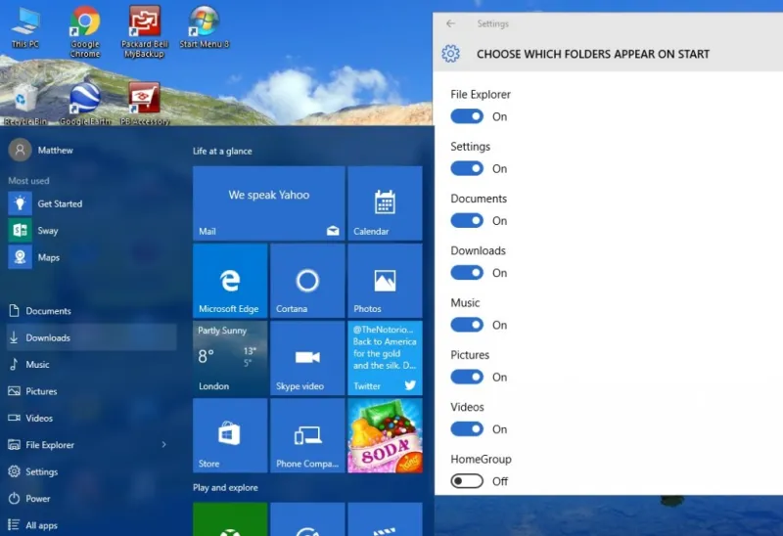Turn on the HomeGroup toggle
The image size is (783, 536).
click(467, 481)
